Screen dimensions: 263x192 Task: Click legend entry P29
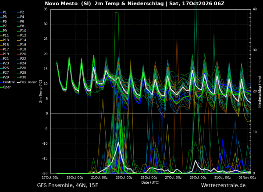[4, 77]
